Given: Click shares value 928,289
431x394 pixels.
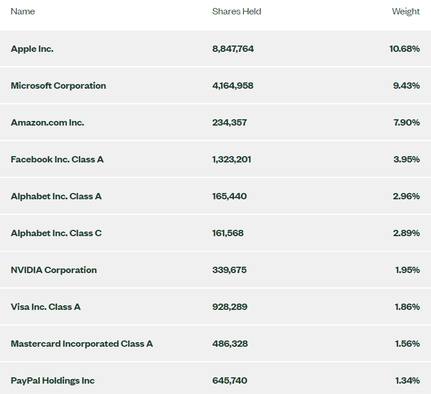Looking at the screenshot, I should click(230, 306).
